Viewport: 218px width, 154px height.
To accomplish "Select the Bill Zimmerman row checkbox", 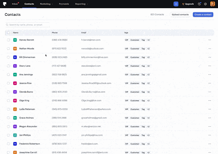I will point(9,57).
